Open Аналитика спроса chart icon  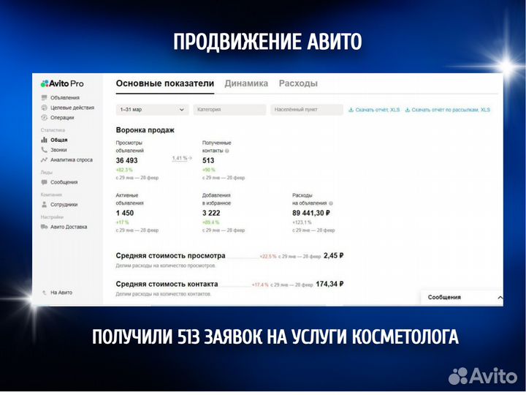pyautogui.click(x=44, y=160)
